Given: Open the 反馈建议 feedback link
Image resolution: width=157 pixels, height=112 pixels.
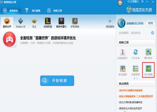Looking at the screenshot, I should point(133,2).
